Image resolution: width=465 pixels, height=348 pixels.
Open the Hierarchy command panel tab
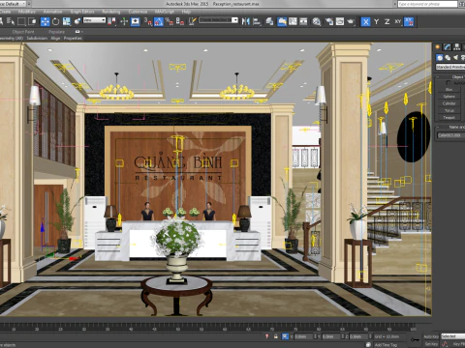457,47
